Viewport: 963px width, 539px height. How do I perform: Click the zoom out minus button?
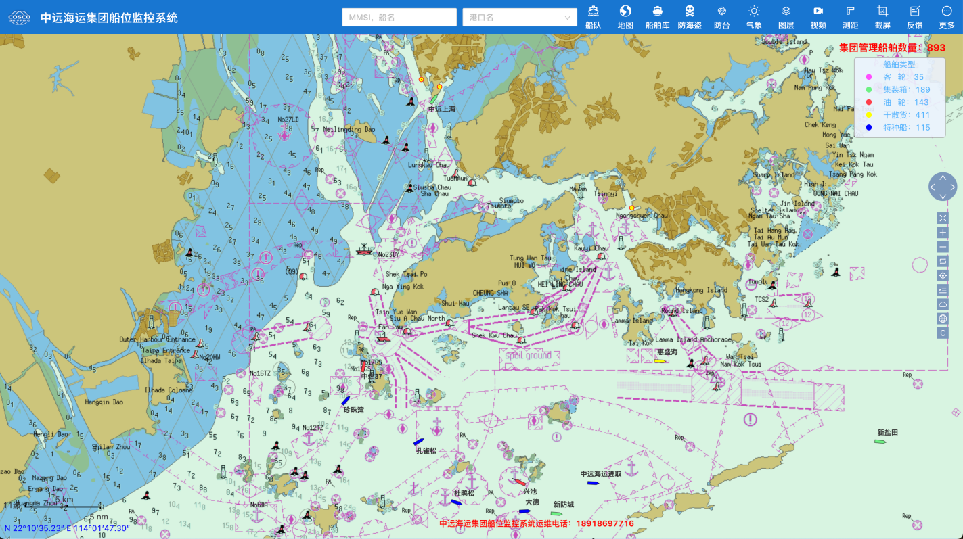pos(943,247)
